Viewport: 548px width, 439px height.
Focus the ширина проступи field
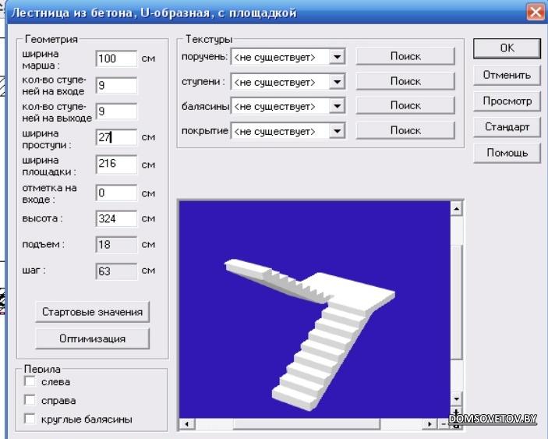[116, 137]
